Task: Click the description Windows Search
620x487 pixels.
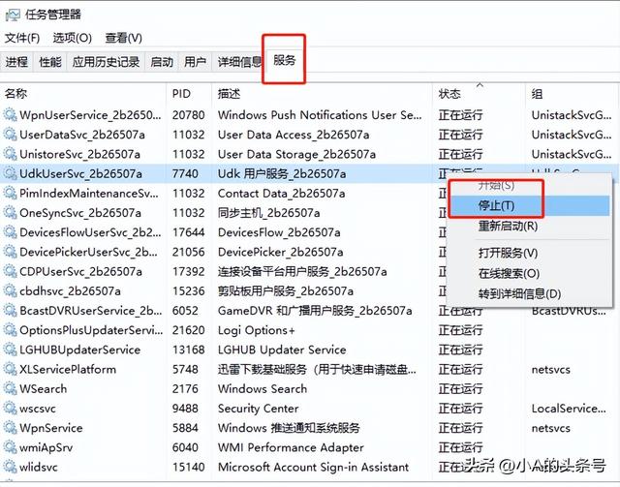Action: [x=263, y=388]
